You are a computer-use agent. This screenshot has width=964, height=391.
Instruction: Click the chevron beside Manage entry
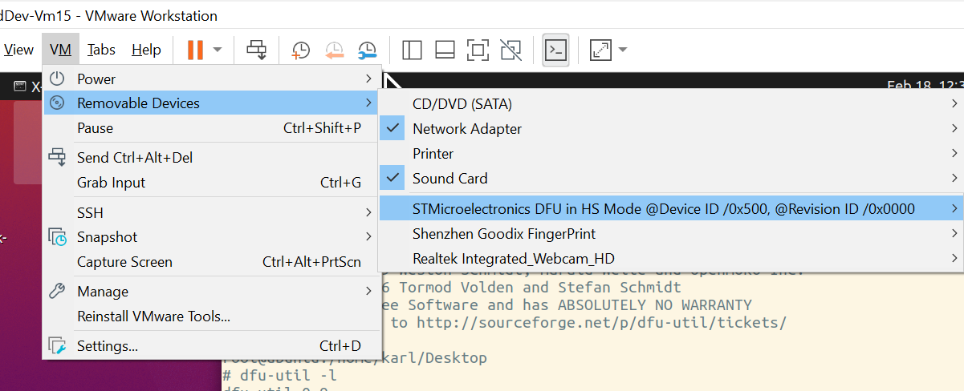368,292
